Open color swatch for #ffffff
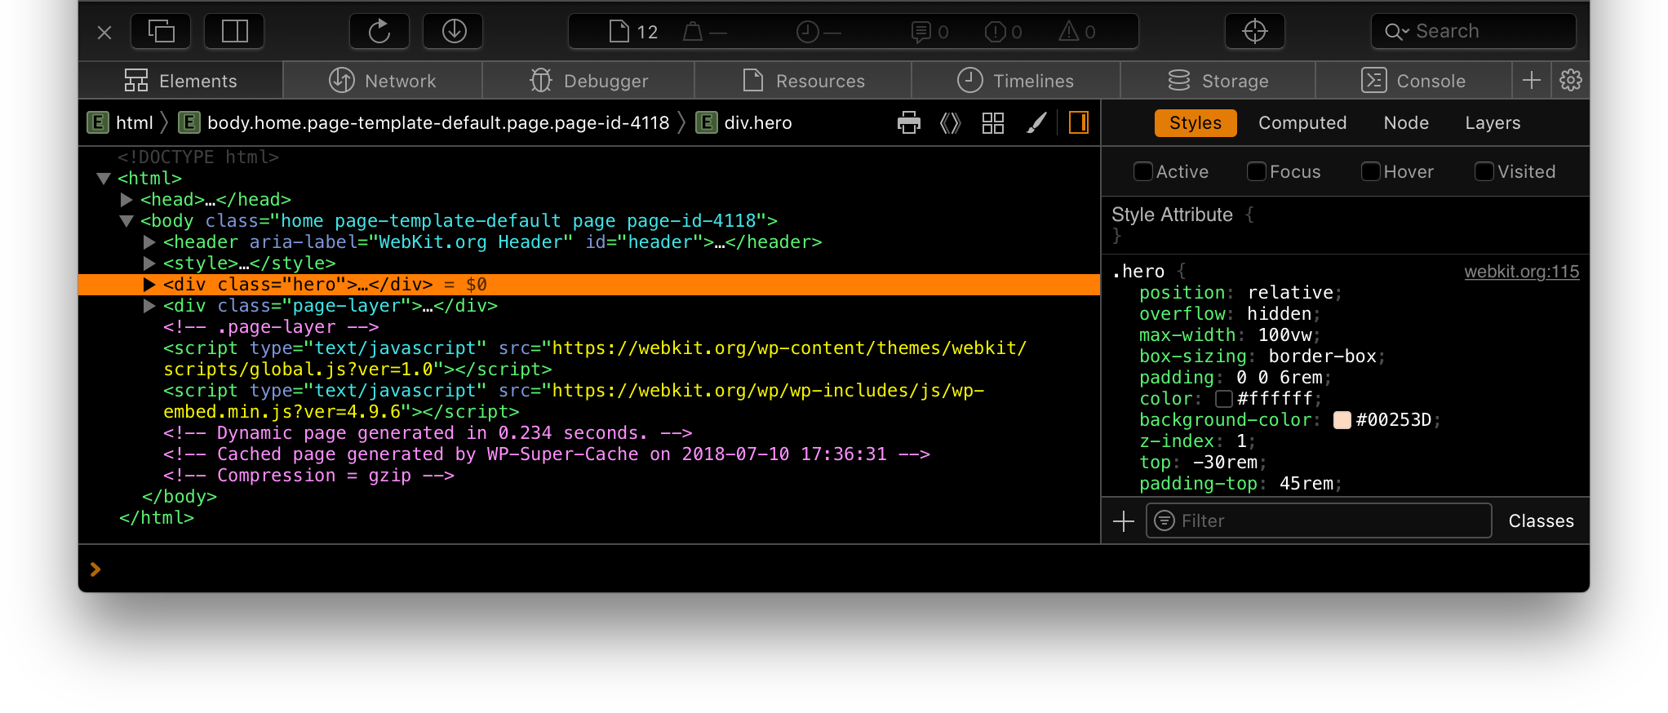Viewport: 1668px width, 713px height. tap(1224, 398)
